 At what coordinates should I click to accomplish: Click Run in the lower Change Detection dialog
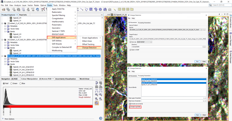click(x=197, y=115)
